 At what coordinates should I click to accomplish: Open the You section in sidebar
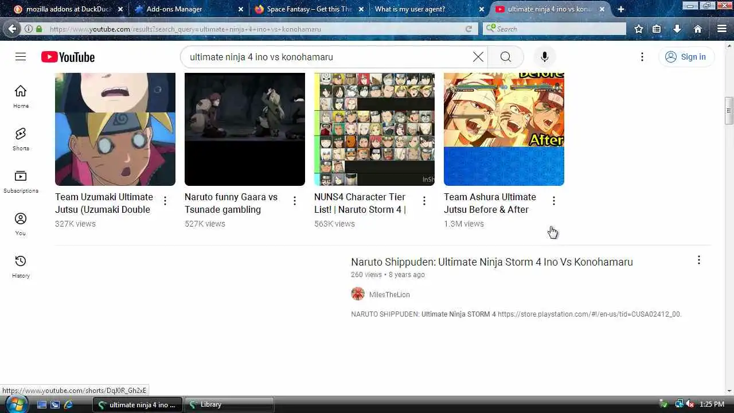click(x=21, y=224)
